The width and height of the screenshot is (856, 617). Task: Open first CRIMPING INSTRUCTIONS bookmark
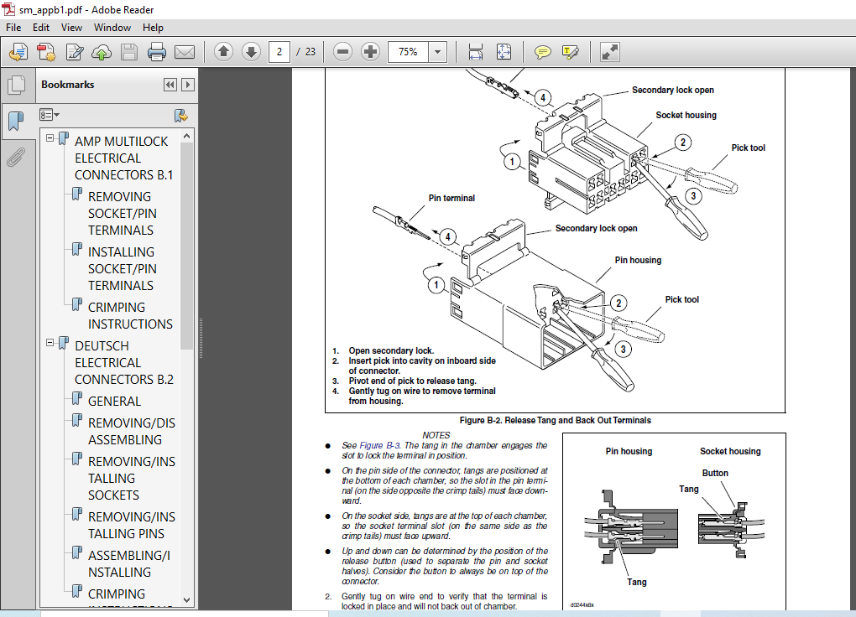[130, 315]
